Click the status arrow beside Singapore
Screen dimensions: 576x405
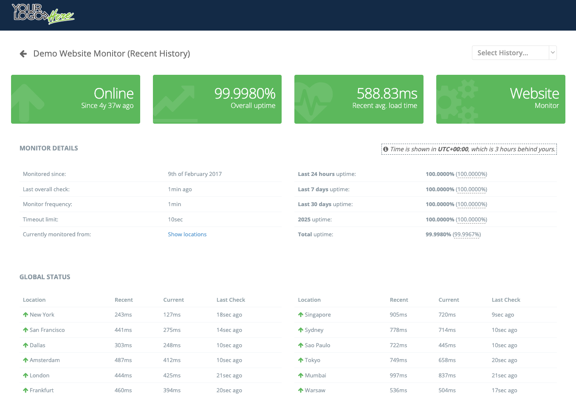(301, 315)
